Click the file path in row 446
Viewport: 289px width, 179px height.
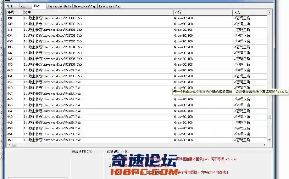tap(52, 105)
